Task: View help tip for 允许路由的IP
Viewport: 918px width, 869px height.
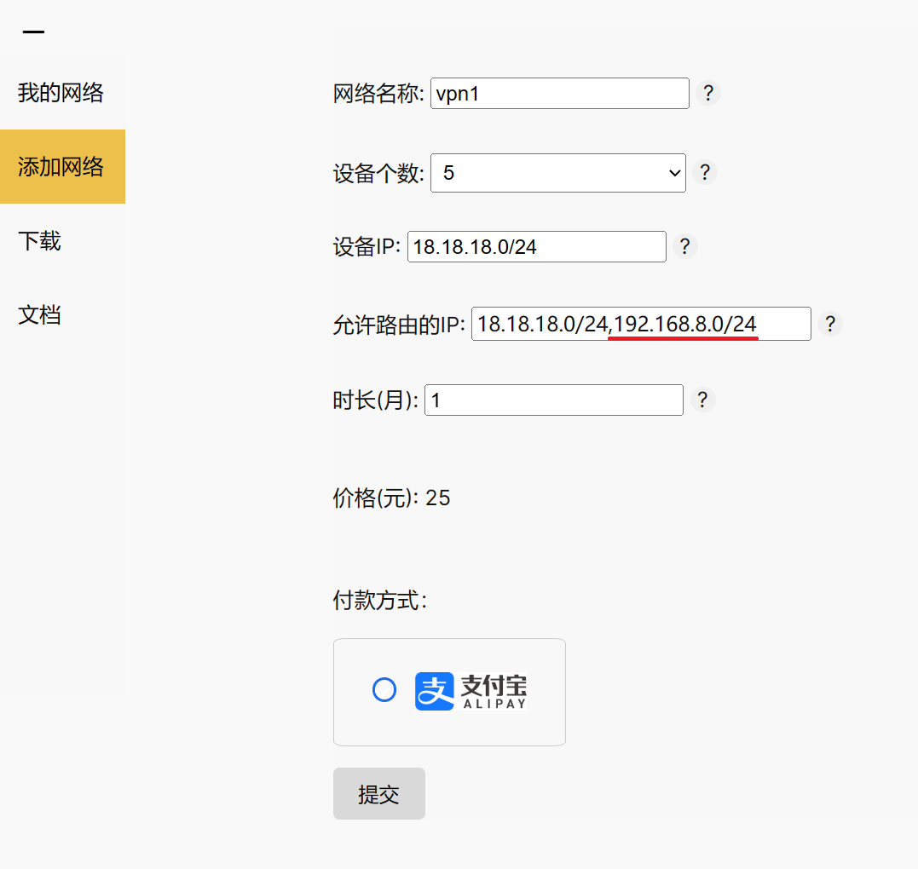Action: 829,324
